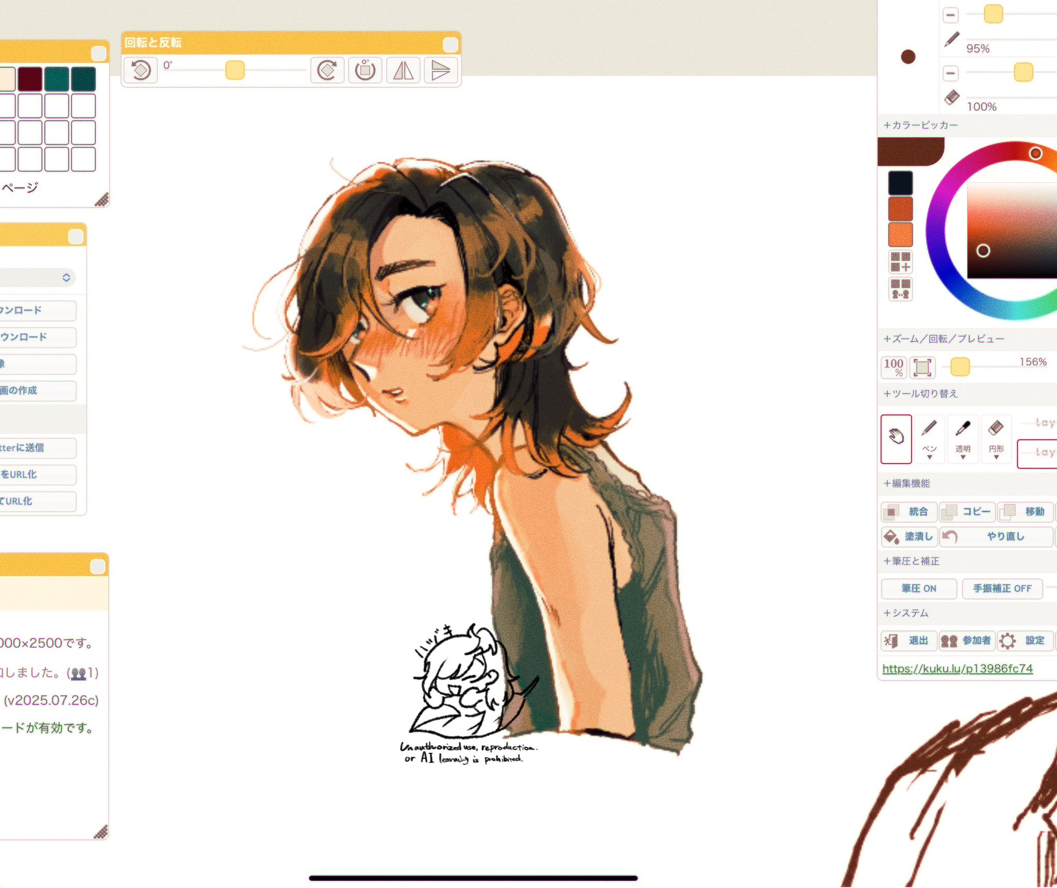Select the hand pan tool

pos(896,438)
